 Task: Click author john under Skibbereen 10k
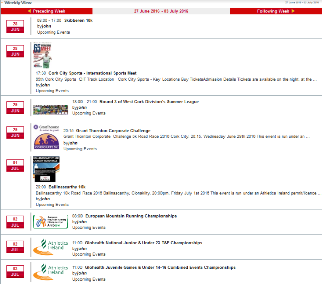pyautogui.click(x=46, y=26)
